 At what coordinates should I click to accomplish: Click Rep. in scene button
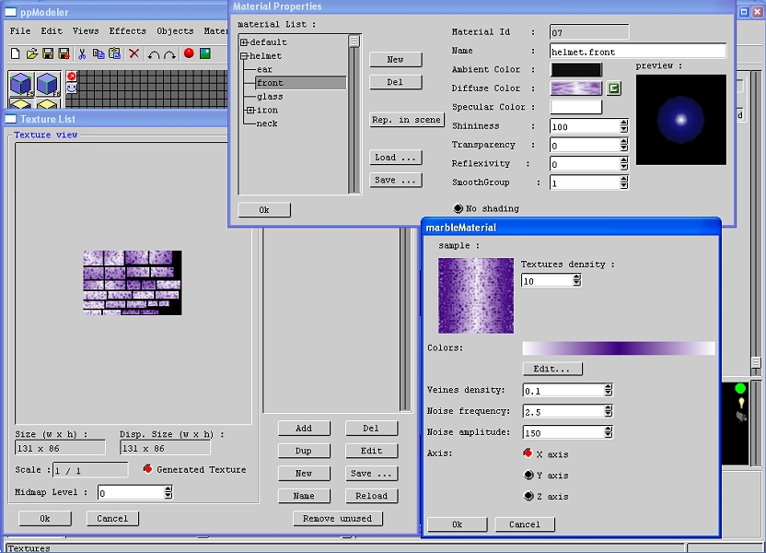tap(406, 120)
